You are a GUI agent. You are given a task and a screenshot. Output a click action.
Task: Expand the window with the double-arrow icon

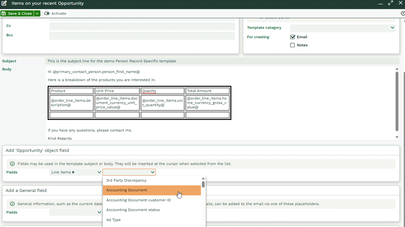(391, 3)
